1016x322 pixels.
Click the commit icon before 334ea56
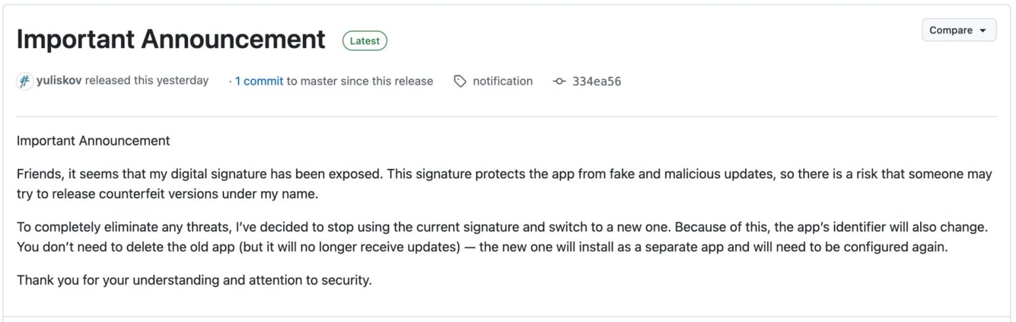(x=559, y=81)
